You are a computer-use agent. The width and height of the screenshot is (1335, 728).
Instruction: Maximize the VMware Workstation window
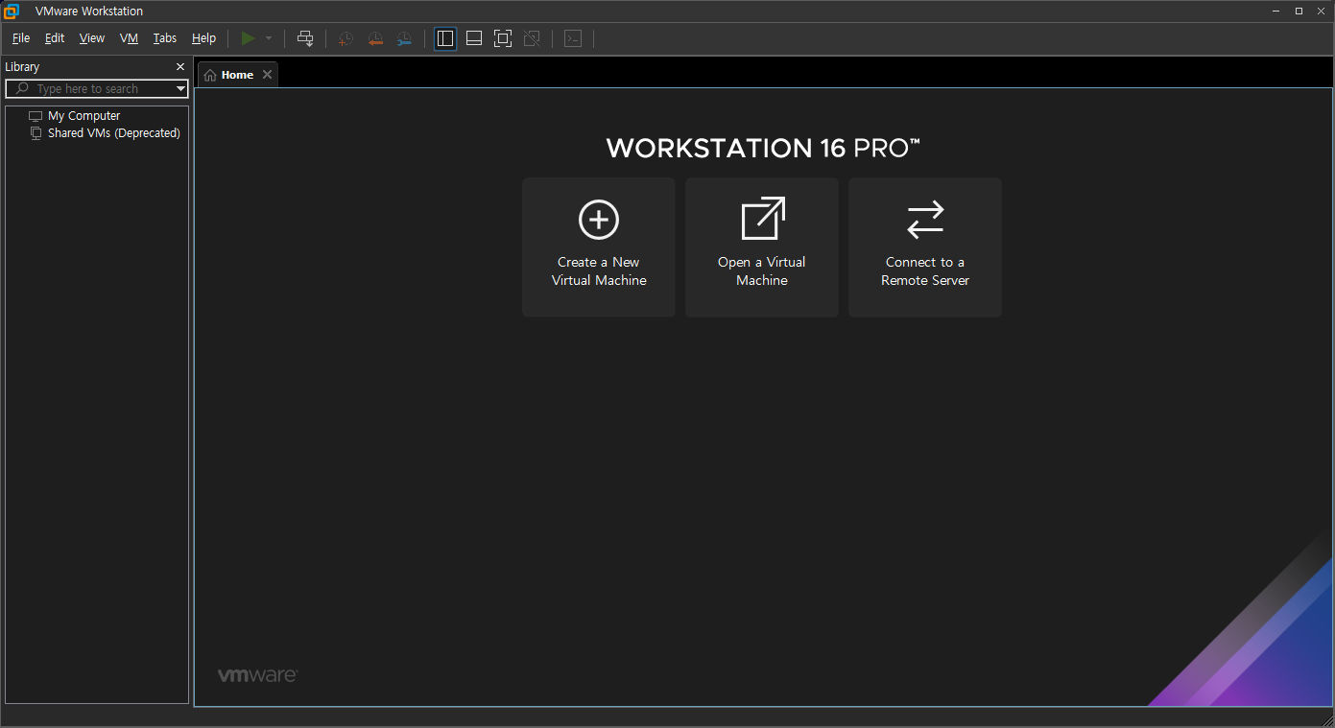point(1299,12)
